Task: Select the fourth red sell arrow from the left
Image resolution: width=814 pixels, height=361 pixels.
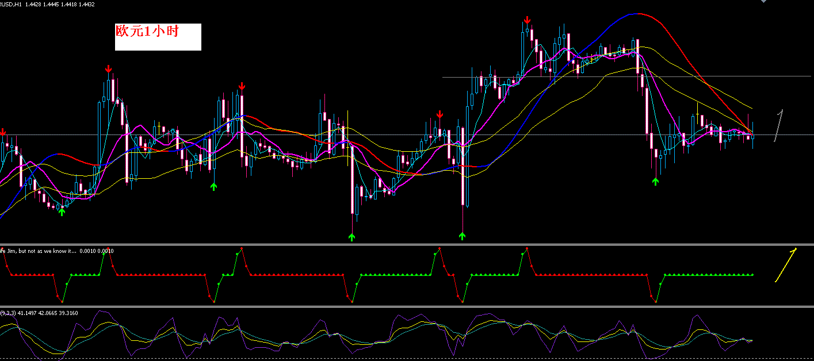Action: pyautogui.click(x=440, y=114)
